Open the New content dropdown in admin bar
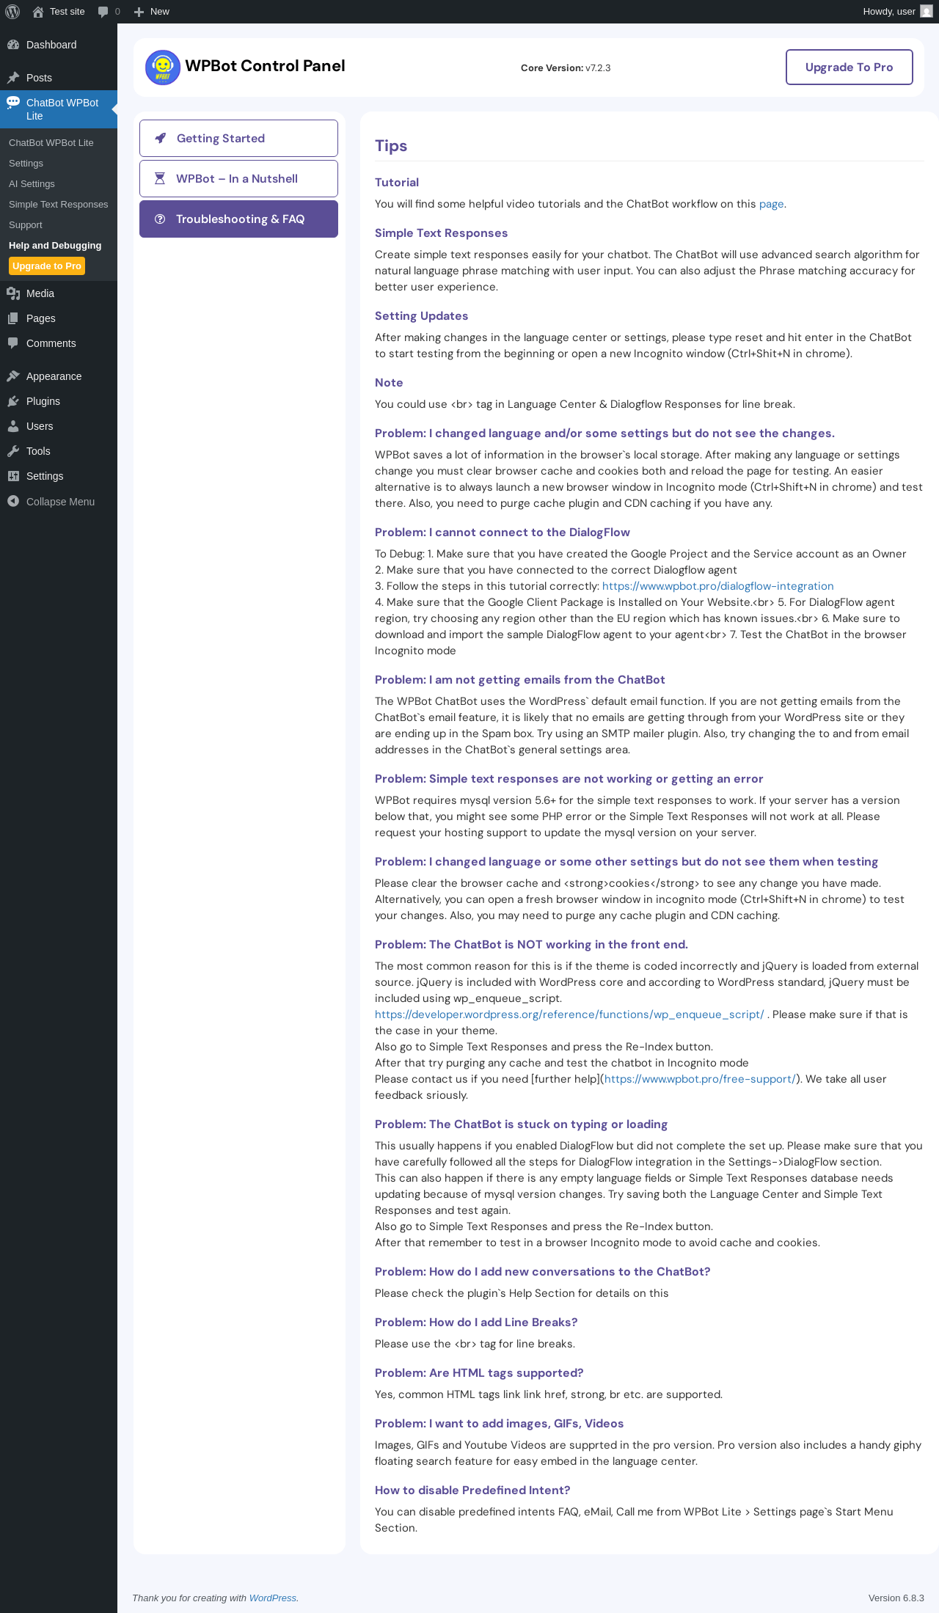 point(151,12)
